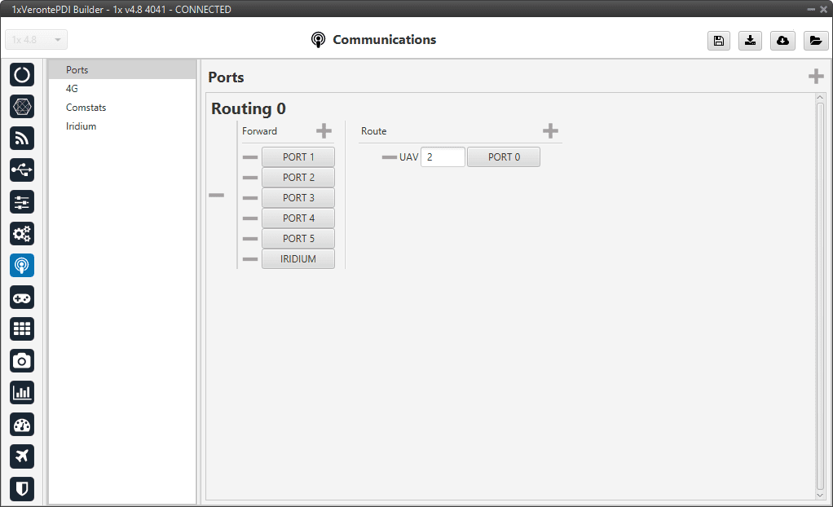Remove the Routing 0 block

click(x=216, y=196)
